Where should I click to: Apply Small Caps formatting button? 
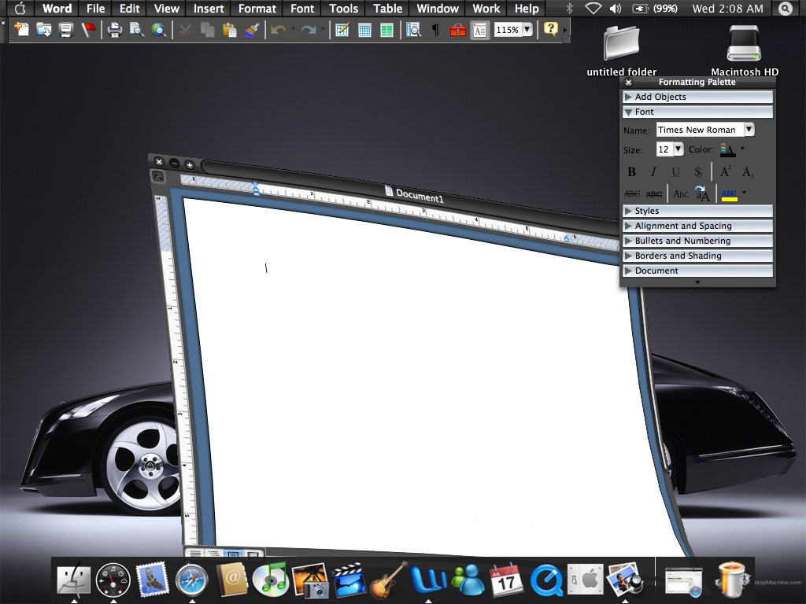681,194
